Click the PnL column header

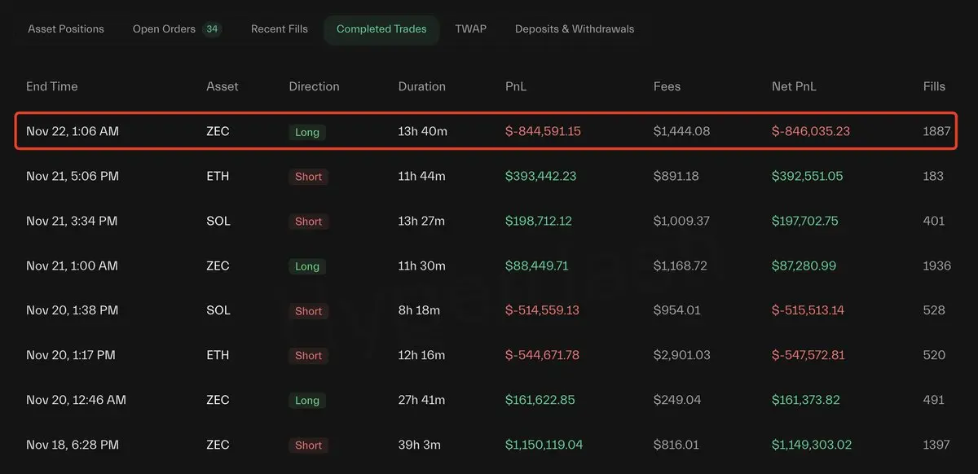516,86
